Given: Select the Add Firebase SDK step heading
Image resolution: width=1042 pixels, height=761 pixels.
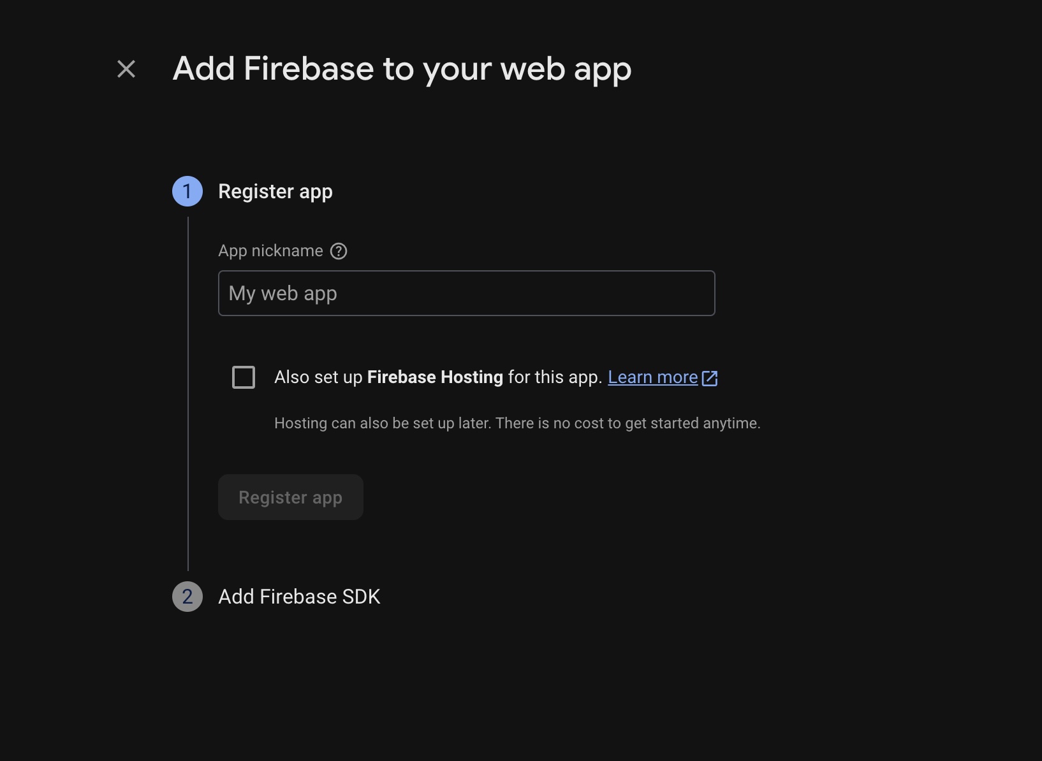Looking at the screenshot, I should [300, 597].
